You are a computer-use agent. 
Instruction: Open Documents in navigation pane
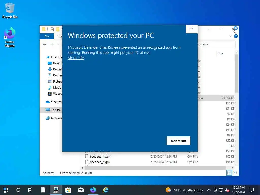[x=55, y=75]
